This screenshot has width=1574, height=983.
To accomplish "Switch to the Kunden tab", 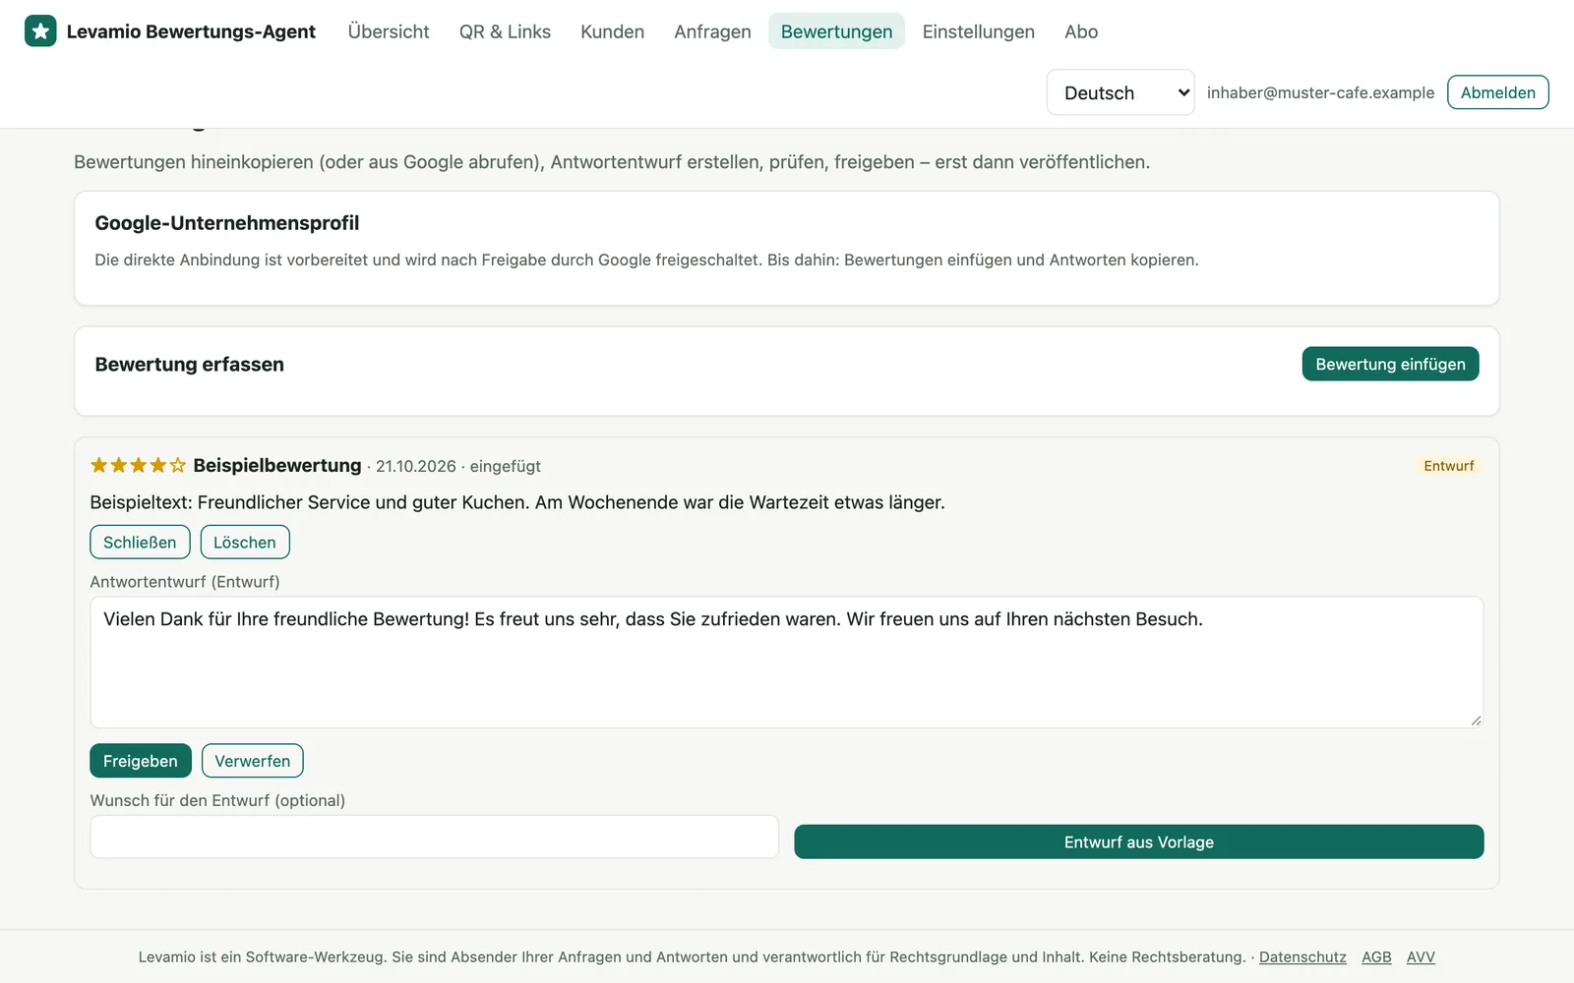I will [612, 31].
